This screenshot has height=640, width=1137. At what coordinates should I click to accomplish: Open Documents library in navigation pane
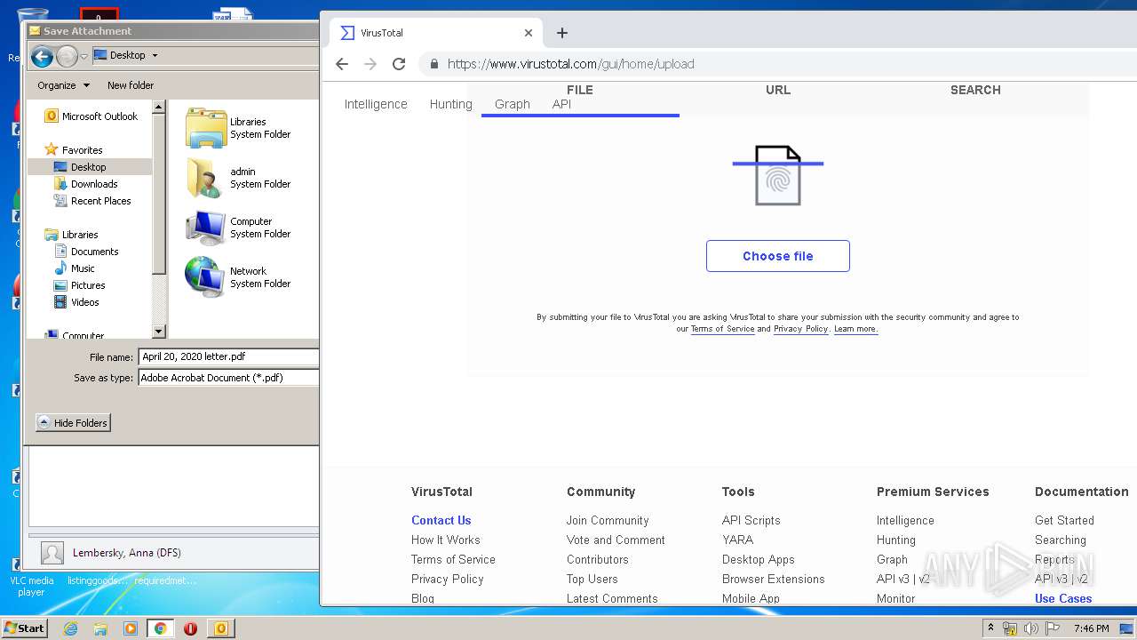click(x=86, y=252)
